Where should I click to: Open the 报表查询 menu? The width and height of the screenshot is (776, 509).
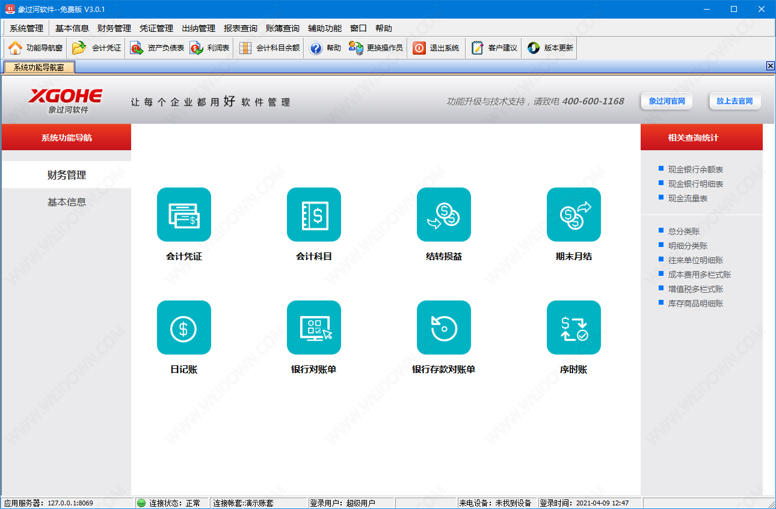click(x=241, y=28)
